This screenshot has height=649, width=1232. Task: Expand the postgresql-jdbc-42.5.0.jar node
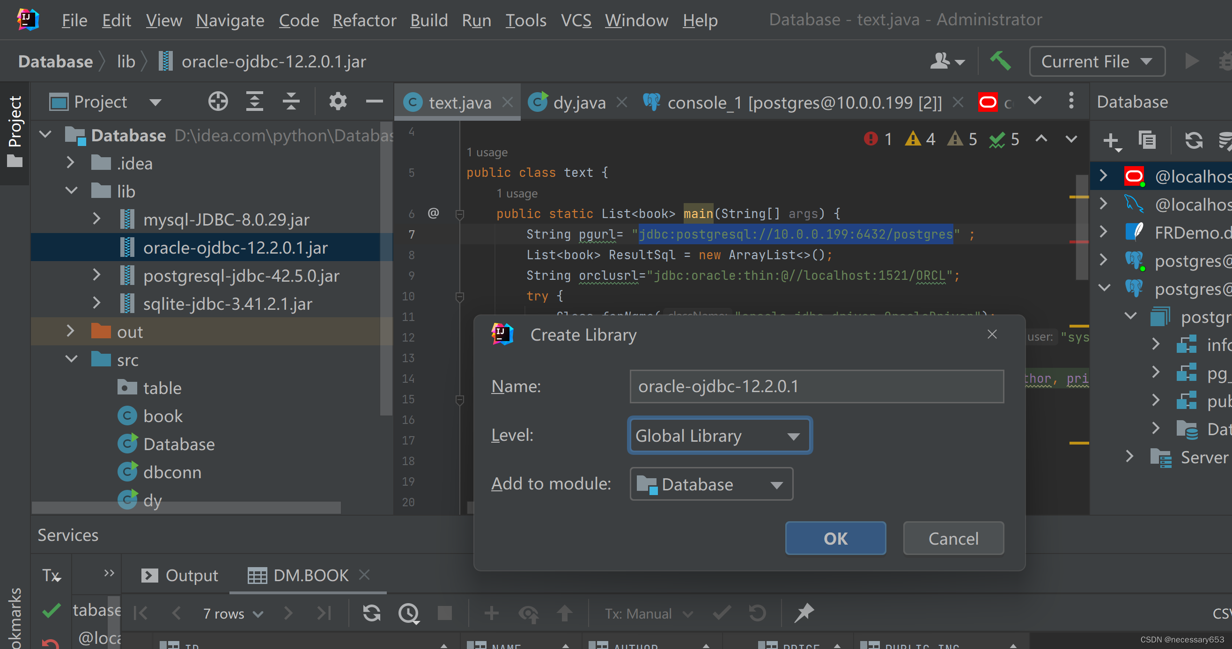point(96,275)
